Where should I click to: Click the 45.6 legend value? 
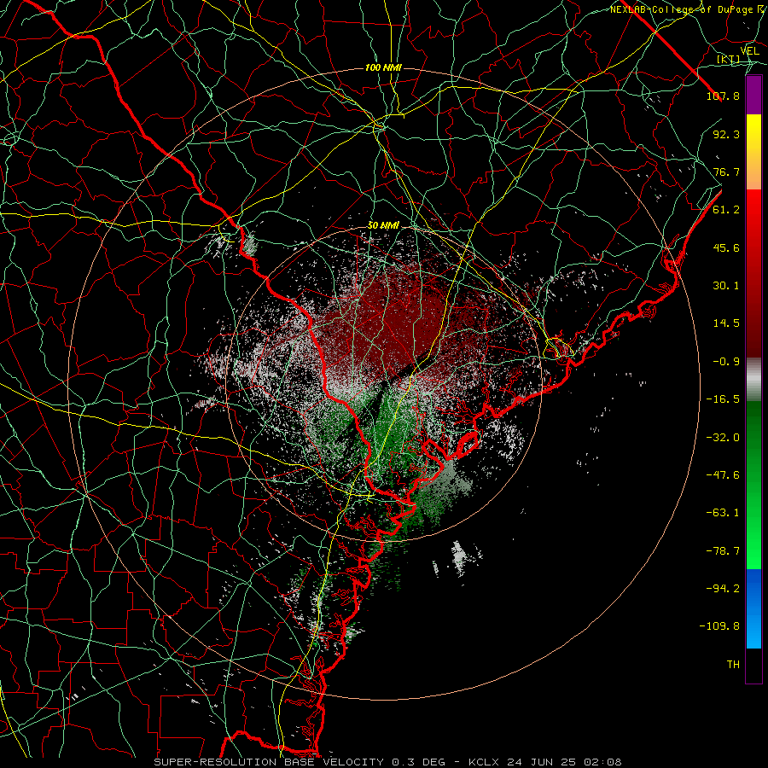pos(726,247)
